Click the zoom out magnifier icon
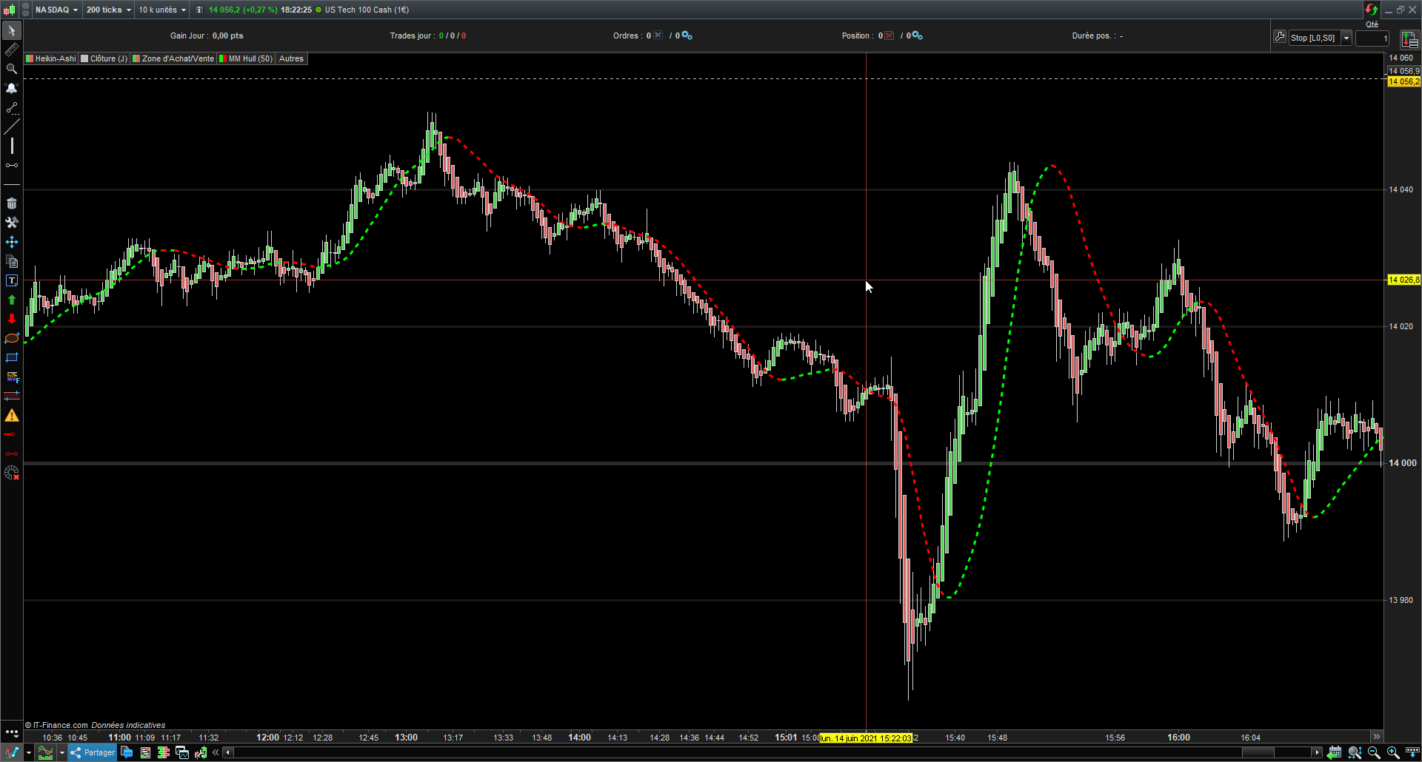 [1374, 752]
